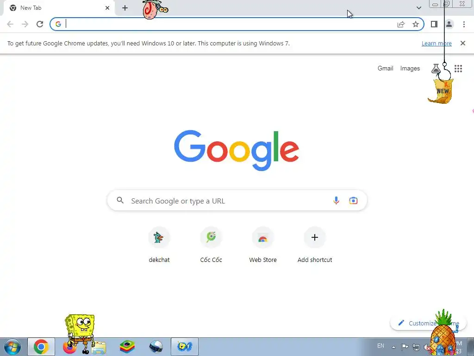Image resolution: width=474 pixels, height=356 pixels.
Task: Dismiss the Windows 7 update infobar
Action: tap(463, 43)
